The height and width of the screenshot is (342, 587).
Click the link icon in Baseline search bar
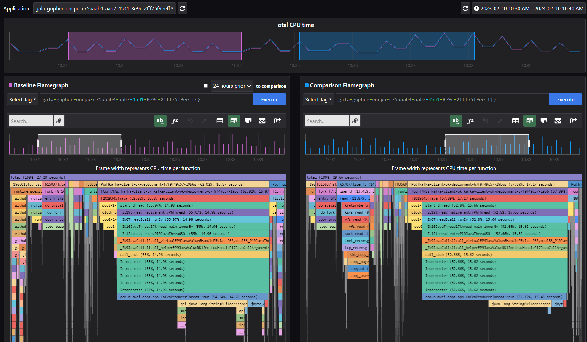coord(59,121)
